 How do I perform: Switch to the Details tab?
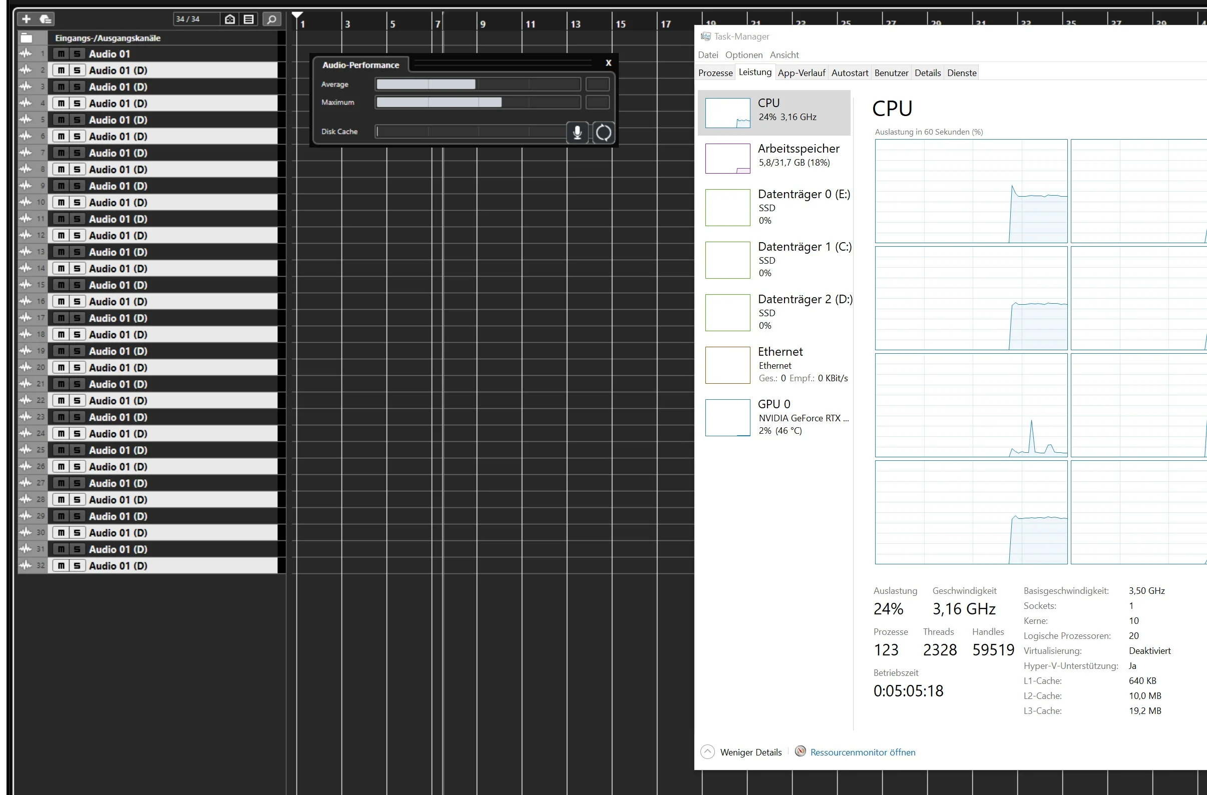(928, 73)
